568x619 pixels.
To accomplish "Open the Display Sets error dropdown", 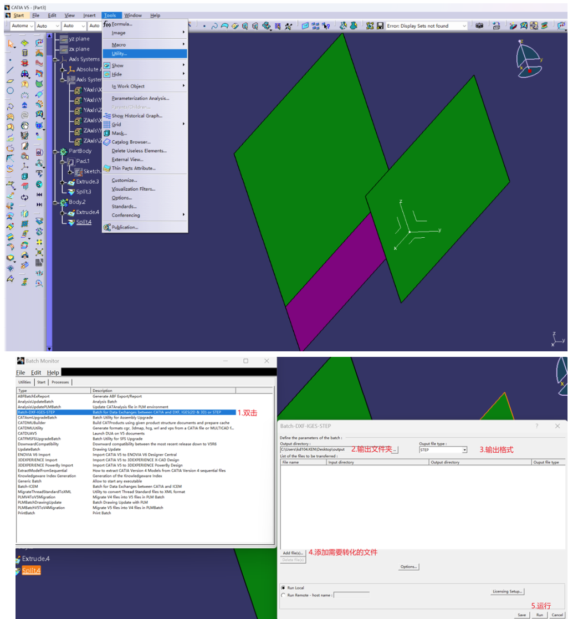I will [x=464, y=26].
